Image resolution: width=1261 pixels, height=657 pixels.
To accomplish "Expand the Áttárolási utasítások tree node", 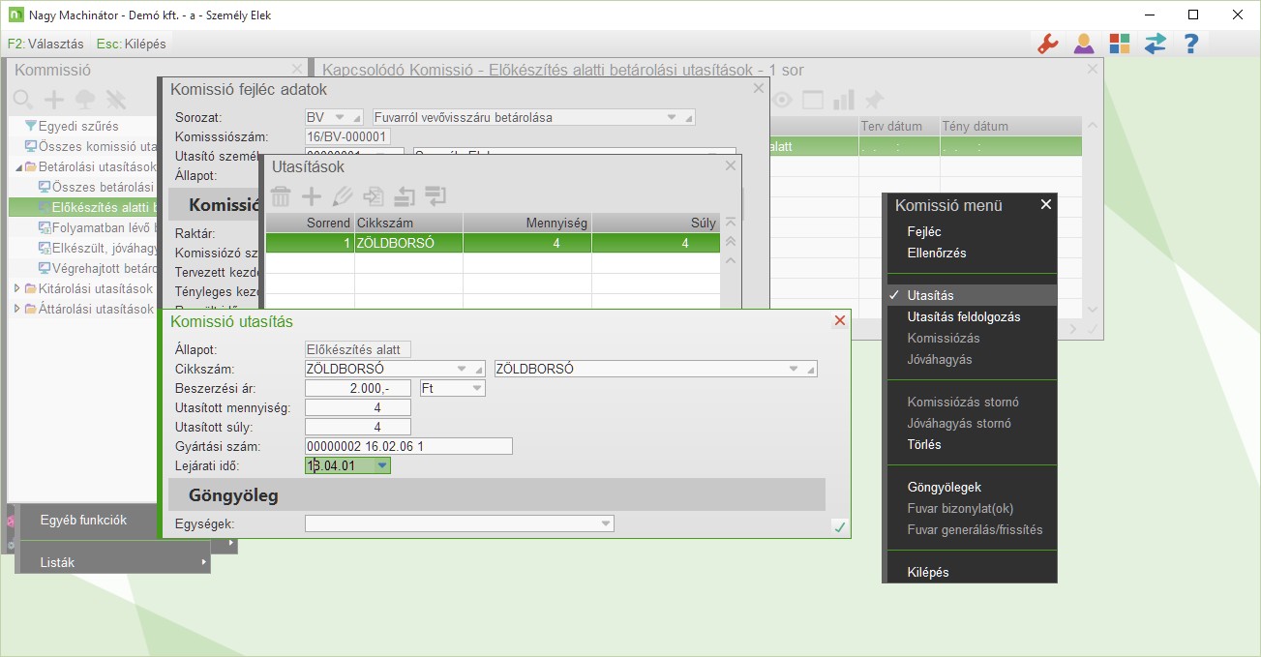I will pos(16,309).
